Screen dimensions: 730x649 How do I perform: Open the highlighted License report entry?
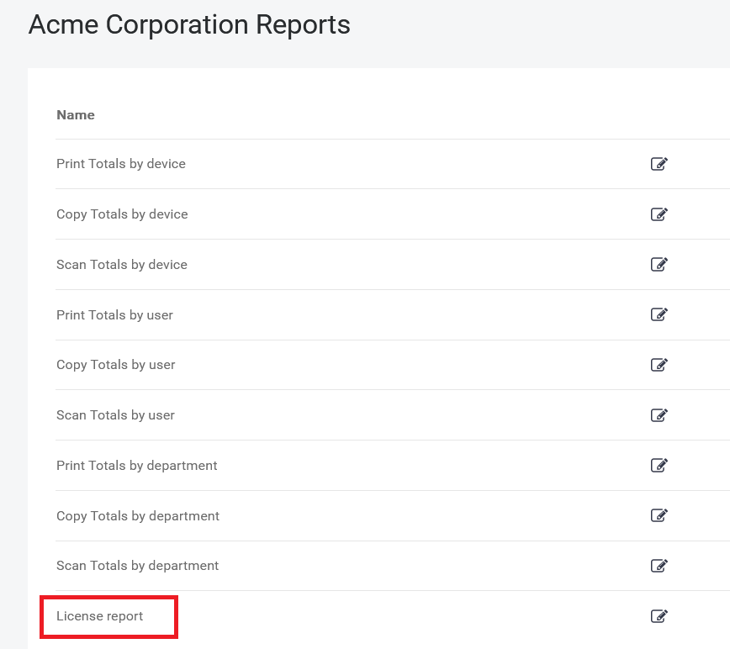(x=100, y=616)
